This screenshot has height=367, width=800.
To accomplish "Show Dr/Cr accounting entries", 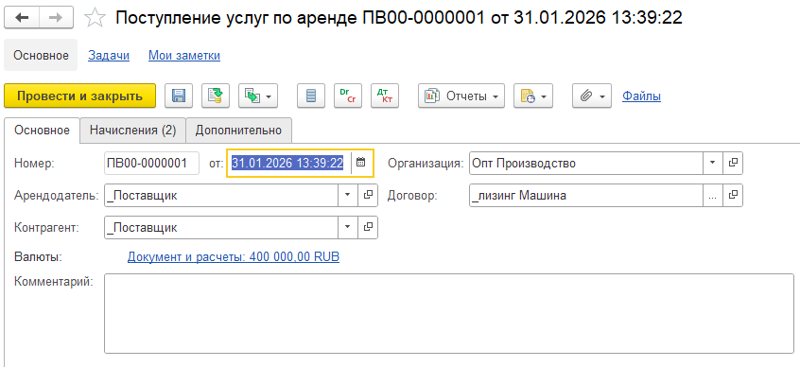I will coord(348,96).
